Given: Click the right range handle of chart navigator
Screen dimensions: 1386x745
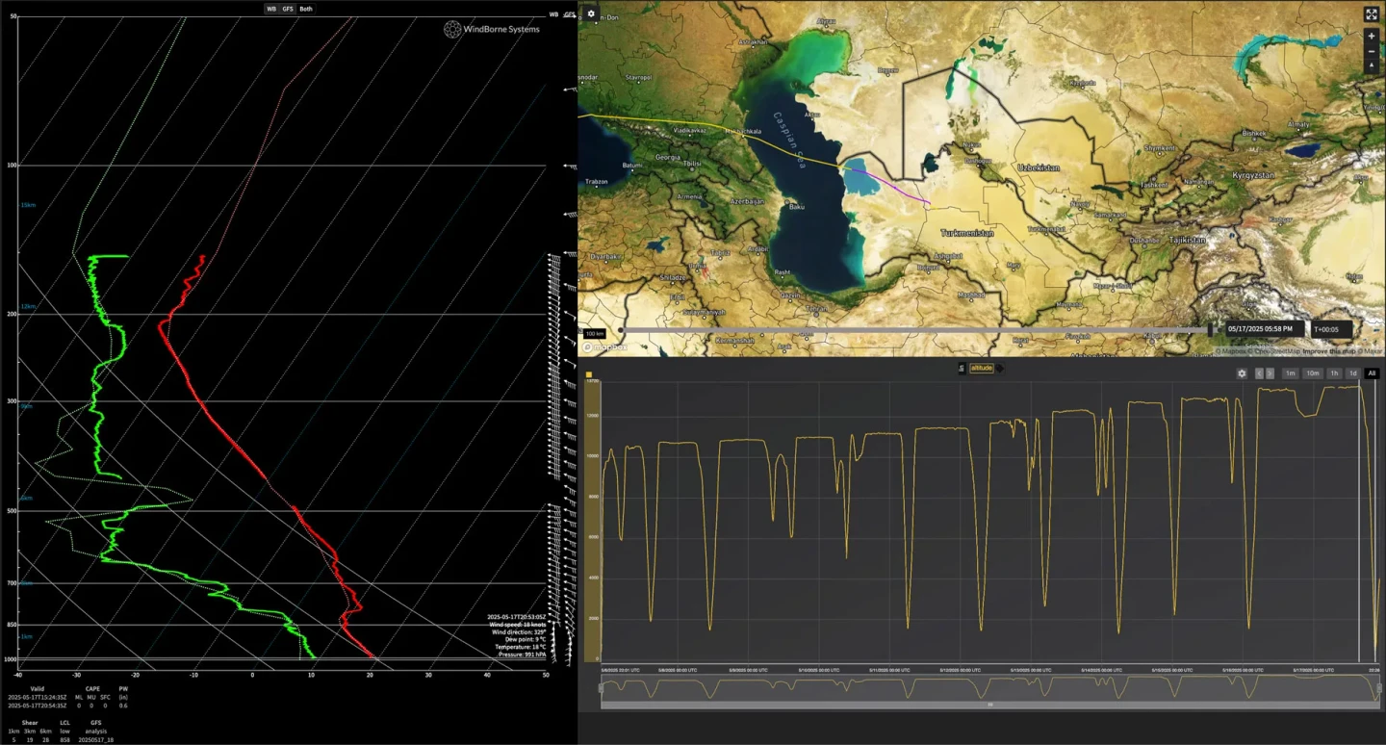Looking at the screenshot, I should coord(1378,687).
